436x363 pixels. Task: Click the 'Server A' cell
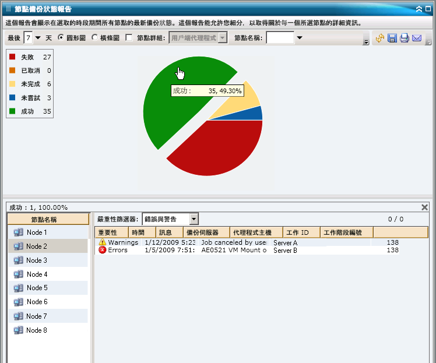point(285,242)
